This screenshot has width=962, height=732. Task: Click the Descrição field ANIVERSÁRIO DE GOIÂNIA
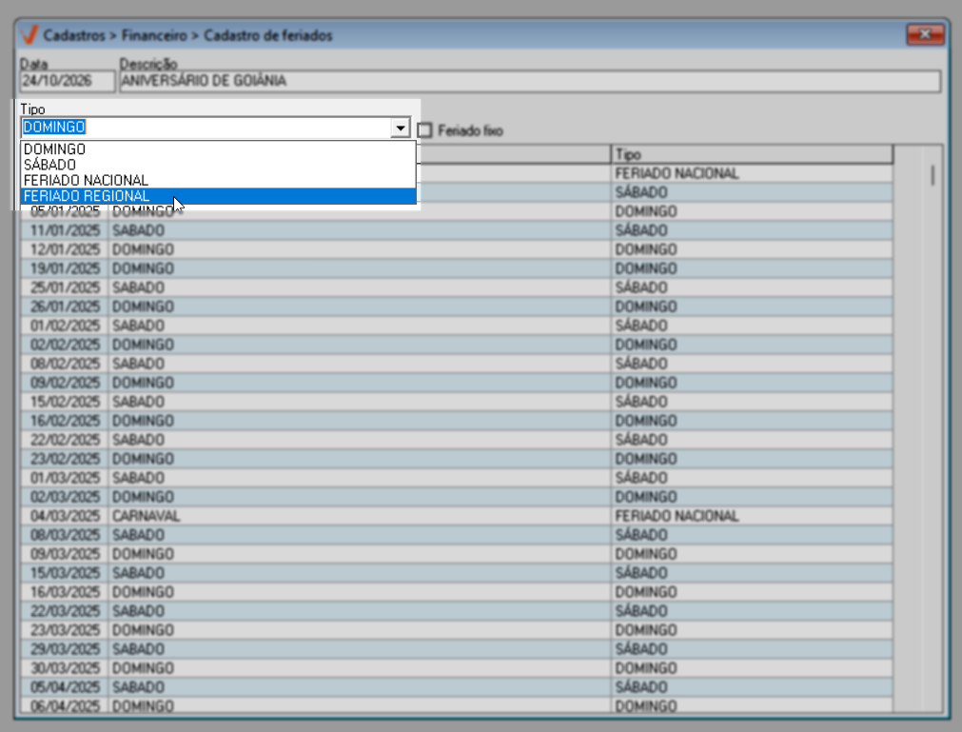(x=530, y=81)
